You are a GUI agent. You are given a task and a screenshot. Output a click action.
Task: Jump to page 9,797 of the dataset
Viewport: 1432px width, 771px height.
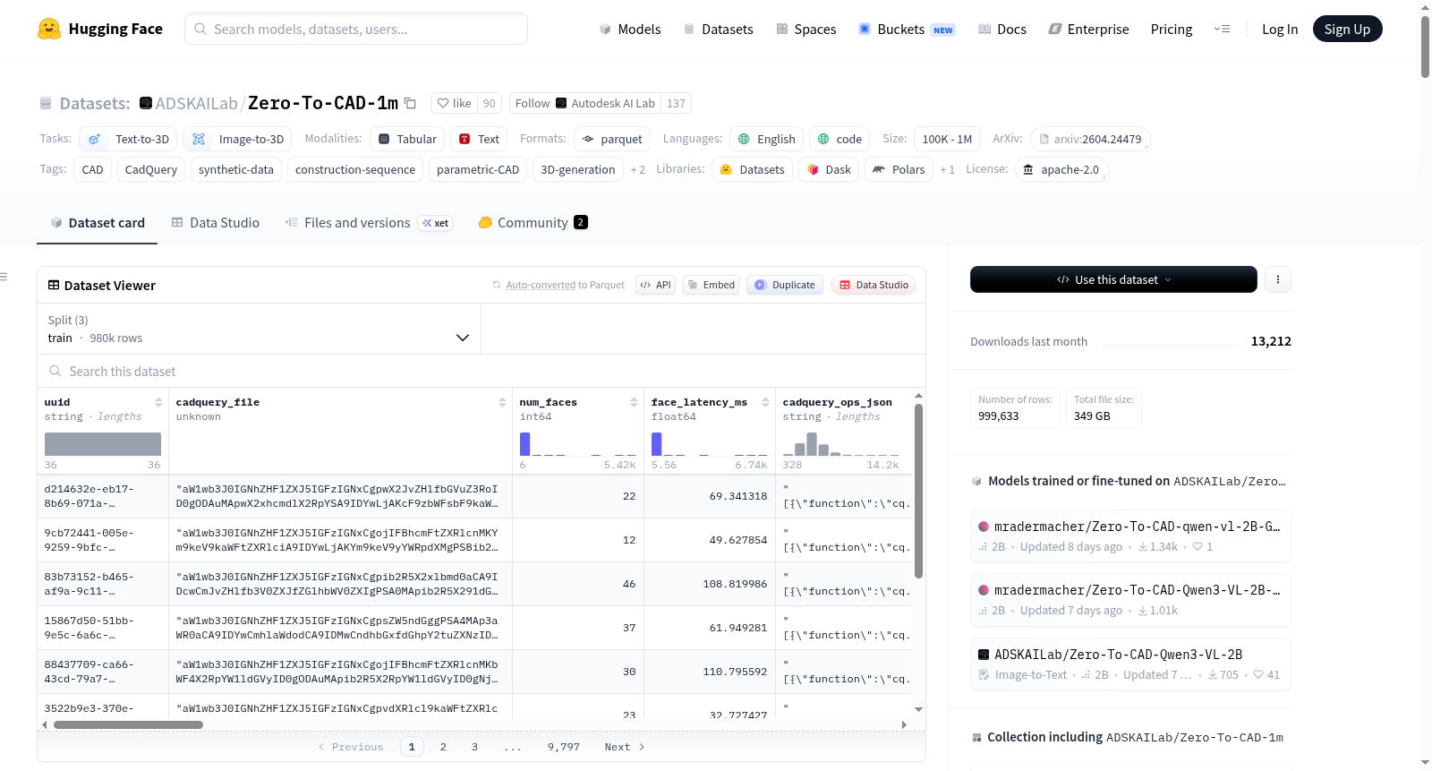point(564,747)
